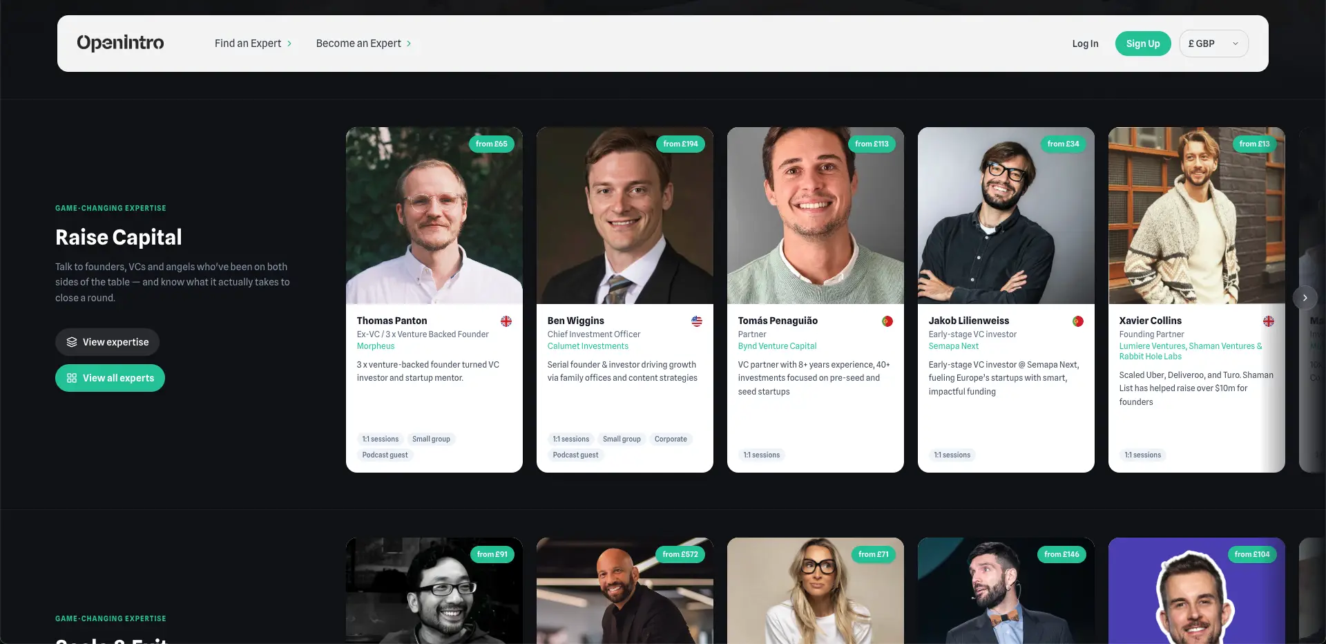Click the from £194 price badge

coord(681,144)
